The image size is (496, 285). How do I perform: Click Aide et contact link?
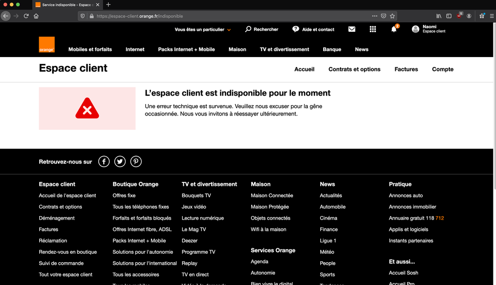tap(313, 30)
